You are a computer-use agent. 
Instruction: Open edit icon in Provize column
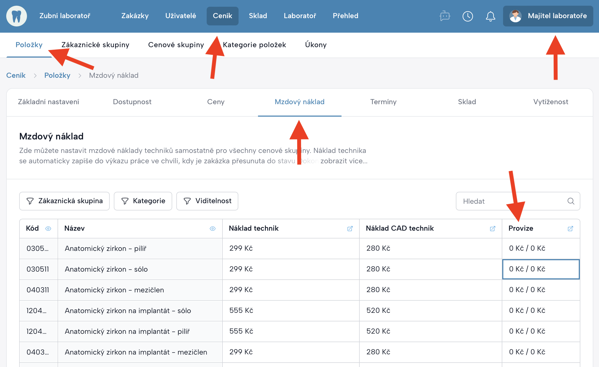570,229
